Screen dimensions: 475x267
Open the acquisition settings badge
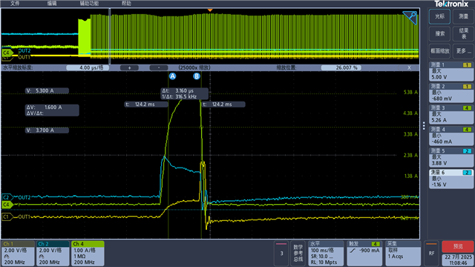click(403, 254)
